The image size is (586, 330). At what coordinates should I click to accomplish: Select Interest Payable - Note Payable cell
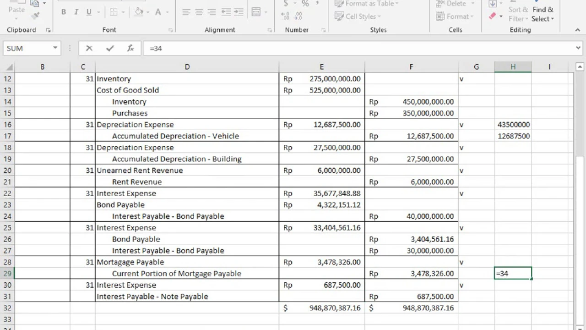(x=187, y=296)
